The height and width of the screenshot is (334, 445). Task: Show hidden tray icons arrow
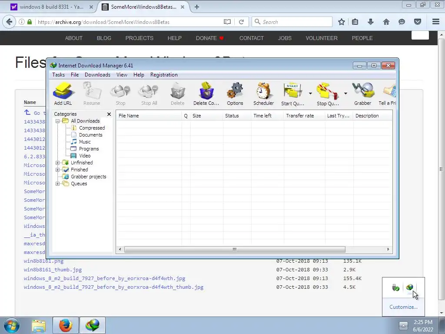[403, 325]
